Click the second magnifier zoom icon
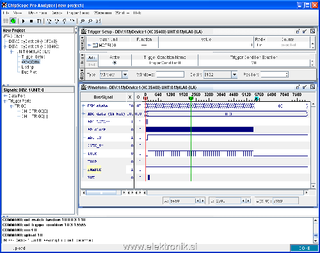Image resolution: width=320 pixels, height=253 pixels. coord(90,21)
